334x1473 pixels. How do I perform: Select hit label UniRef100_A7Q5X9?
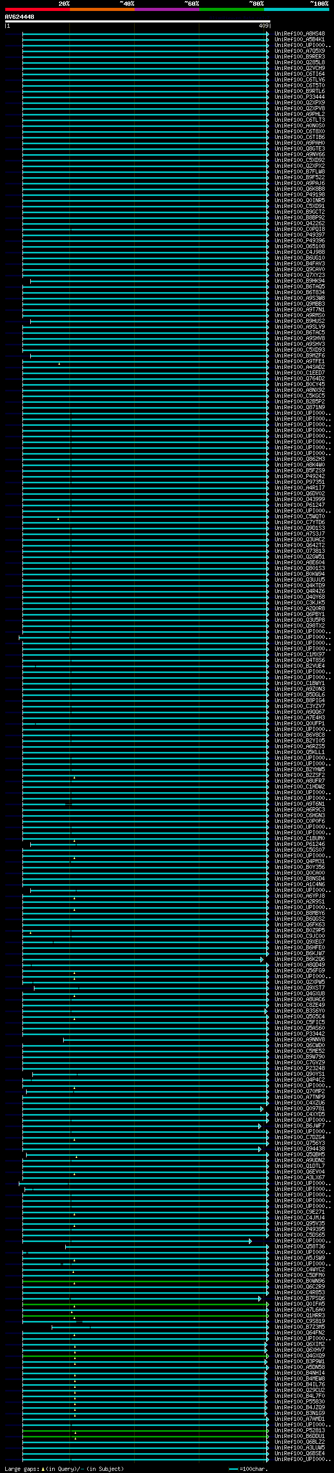[x=300, y=51]
